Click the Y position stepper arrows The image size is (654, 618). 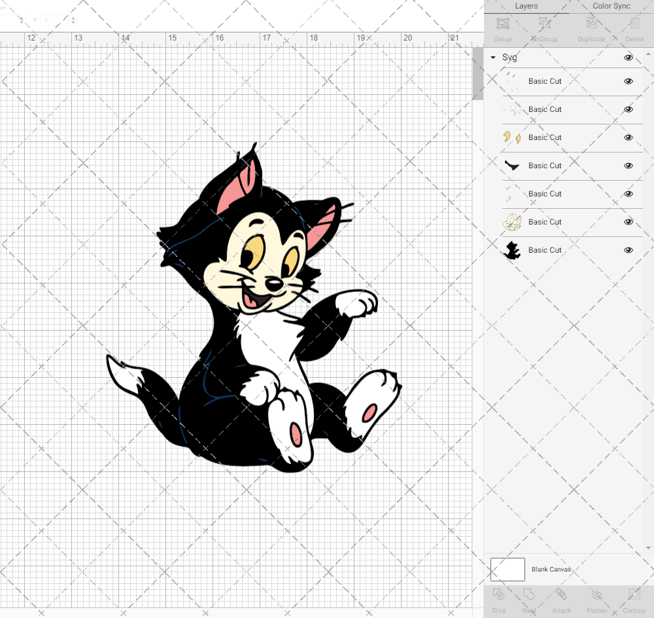point(73,20)
